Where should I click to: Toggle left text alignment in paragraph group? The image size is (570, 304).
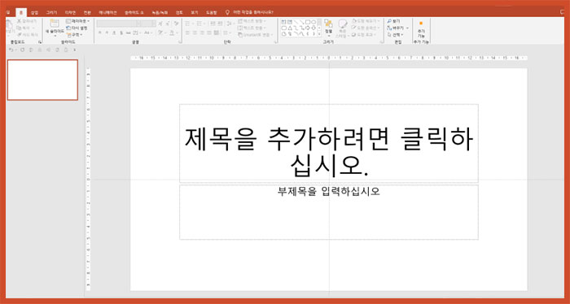(187, 33)
